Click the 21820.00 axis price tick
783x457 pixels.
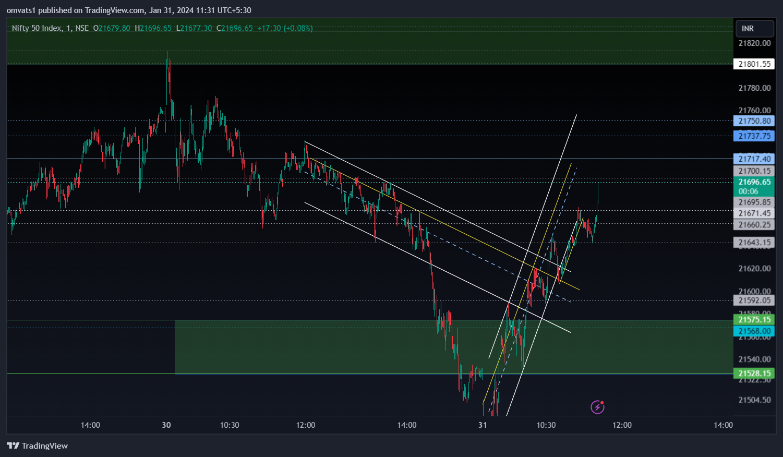754,43
